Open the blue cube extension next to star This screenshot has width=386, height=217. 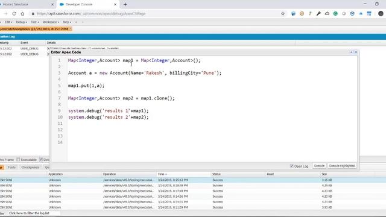(293, 14)
